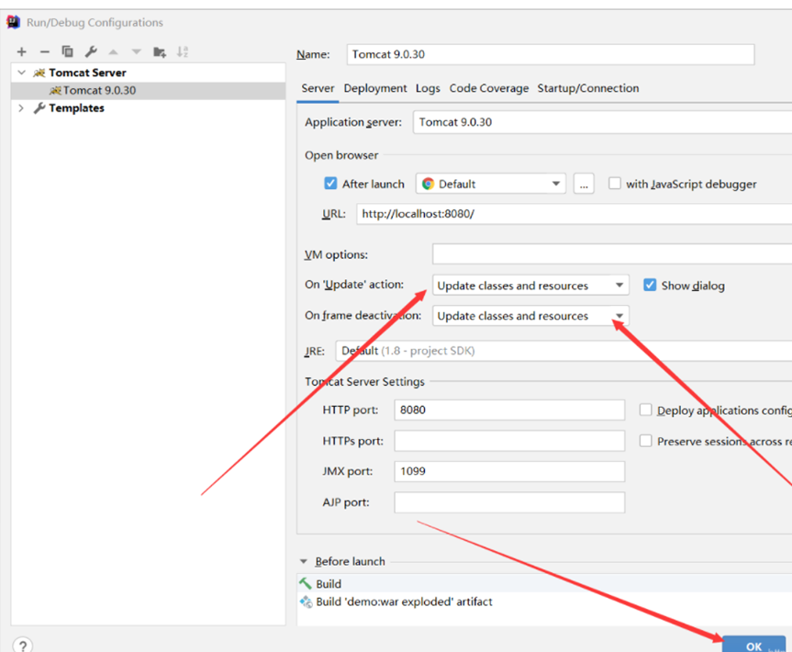Uncheck After launch checkbox
The width and height of the screenshot is (792, 652).
click(330, 184)
